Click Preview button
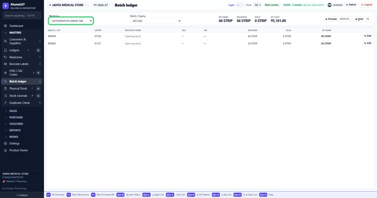This screenshot has height=198, width=377. coord(337,19)
